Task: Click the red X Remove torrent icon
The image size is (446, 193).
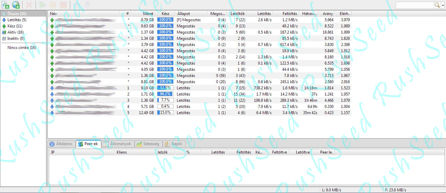Action: coord(29,5)
